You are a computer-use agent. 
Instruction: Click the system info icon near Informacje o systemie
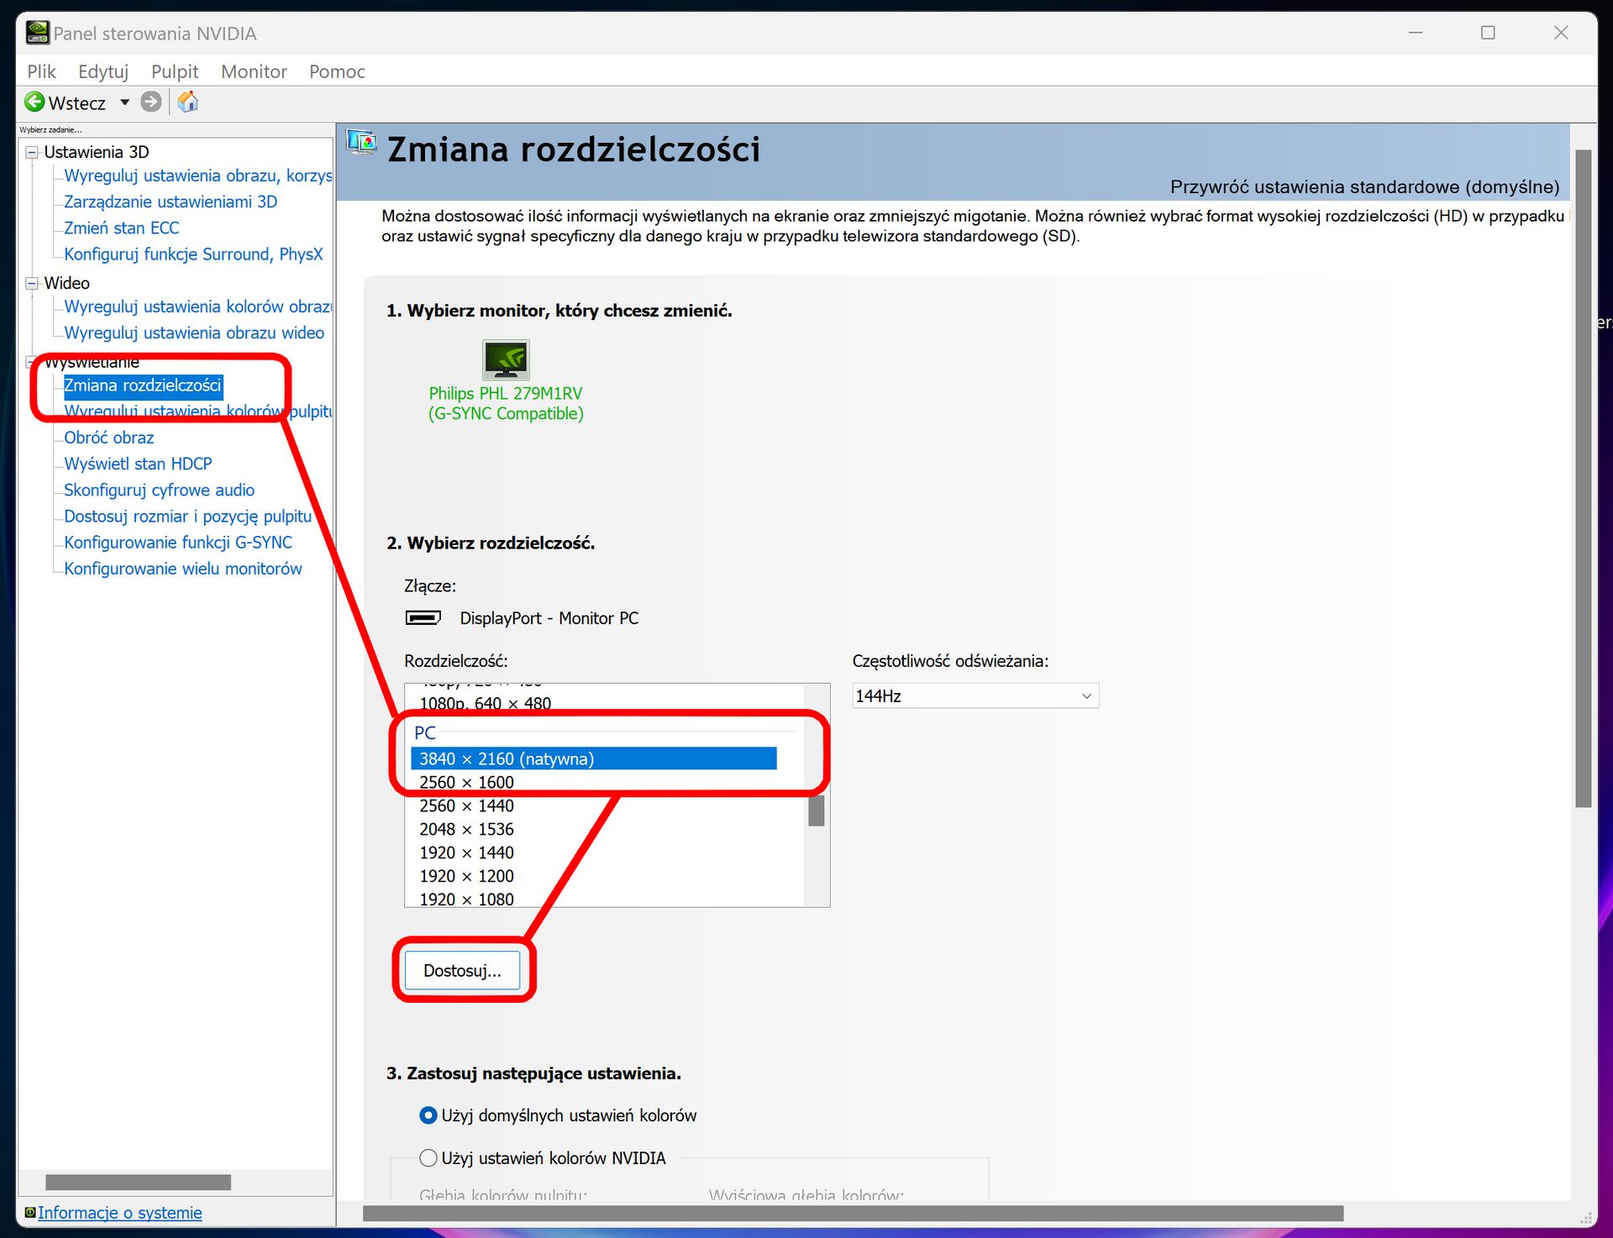[30, 1212]
